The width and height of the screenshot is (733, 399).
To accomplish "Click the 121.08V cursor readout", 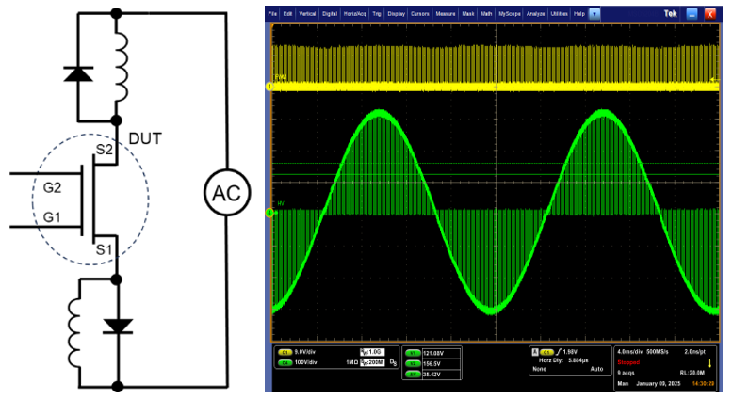I will tap(432, 353).
